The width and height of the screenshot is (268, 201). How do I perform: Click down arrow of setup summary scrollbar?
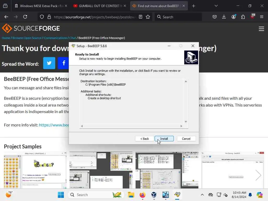pyautogui.click(x=186, y=122)
